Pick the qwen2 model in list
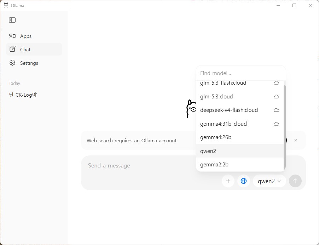This screenshot has height=245, width=319. 240,151
